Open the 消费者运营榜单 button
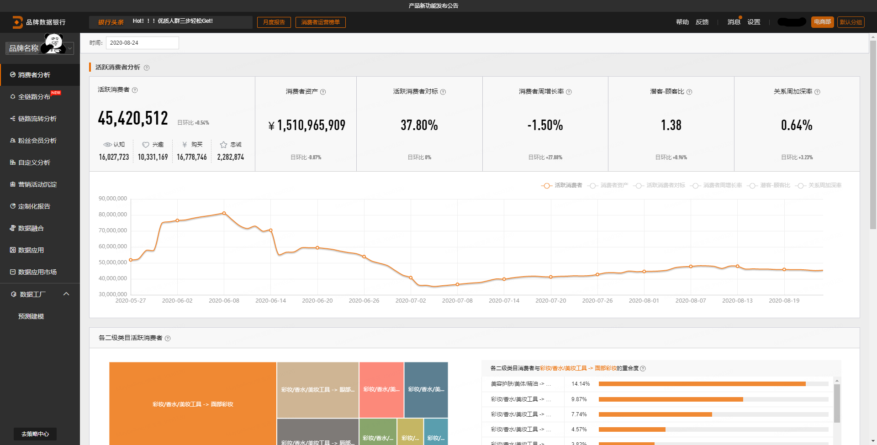 pos(320,22)
